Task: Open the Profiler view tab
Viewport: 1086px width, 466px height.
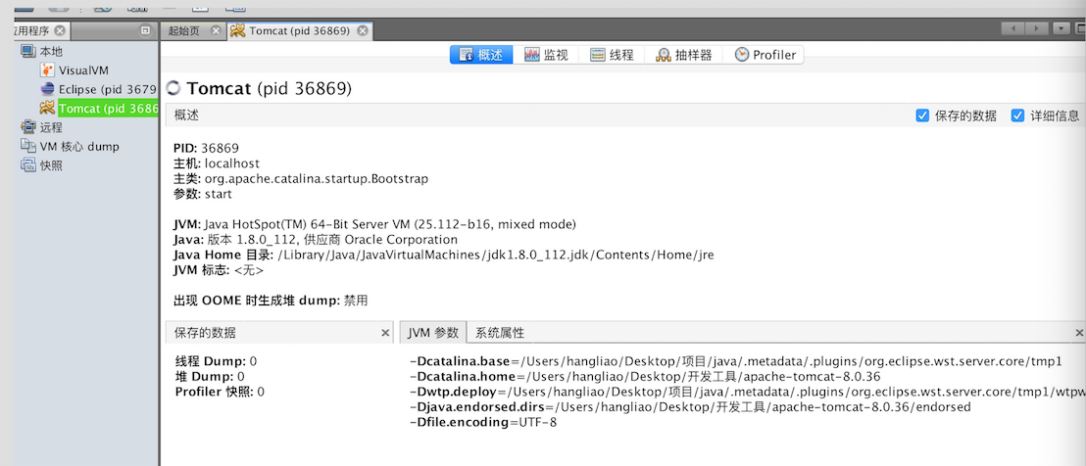Action: point(765,55)
